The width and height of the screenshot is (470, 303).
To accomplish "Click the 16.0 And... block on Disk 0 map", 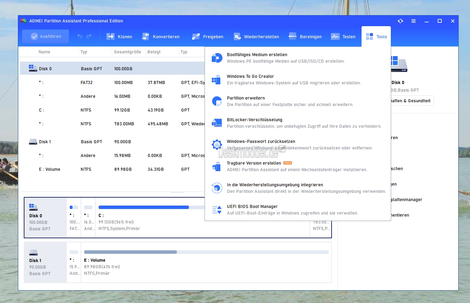I will point(88,218).
